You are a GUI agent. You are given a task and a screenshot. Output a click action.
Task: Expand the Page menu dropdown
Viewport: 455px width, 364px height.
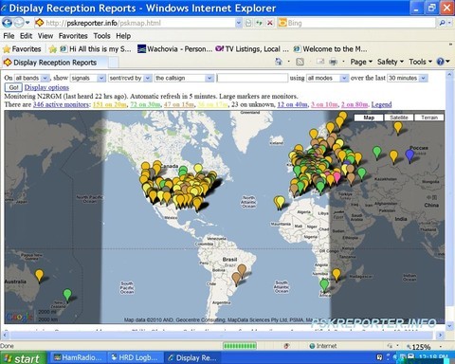pos(361,62)
